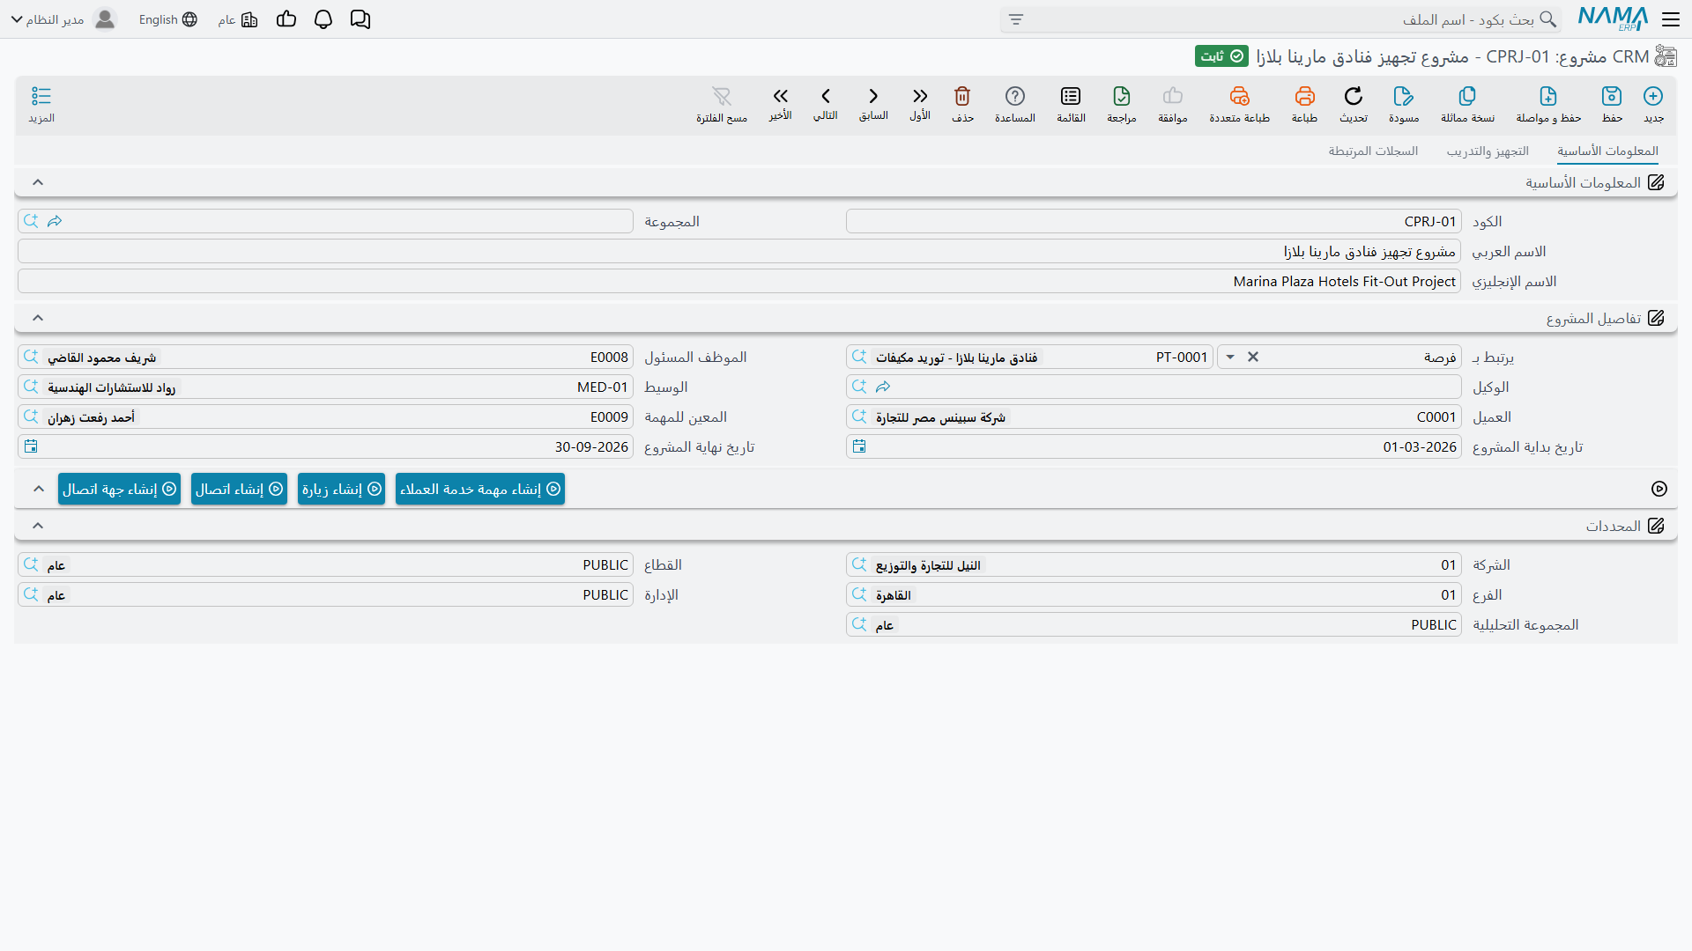1692x951 pixels.
Task: Switch to Basic Information (المعلومات الأساسية) tab
Action: tap(1607, 151)
